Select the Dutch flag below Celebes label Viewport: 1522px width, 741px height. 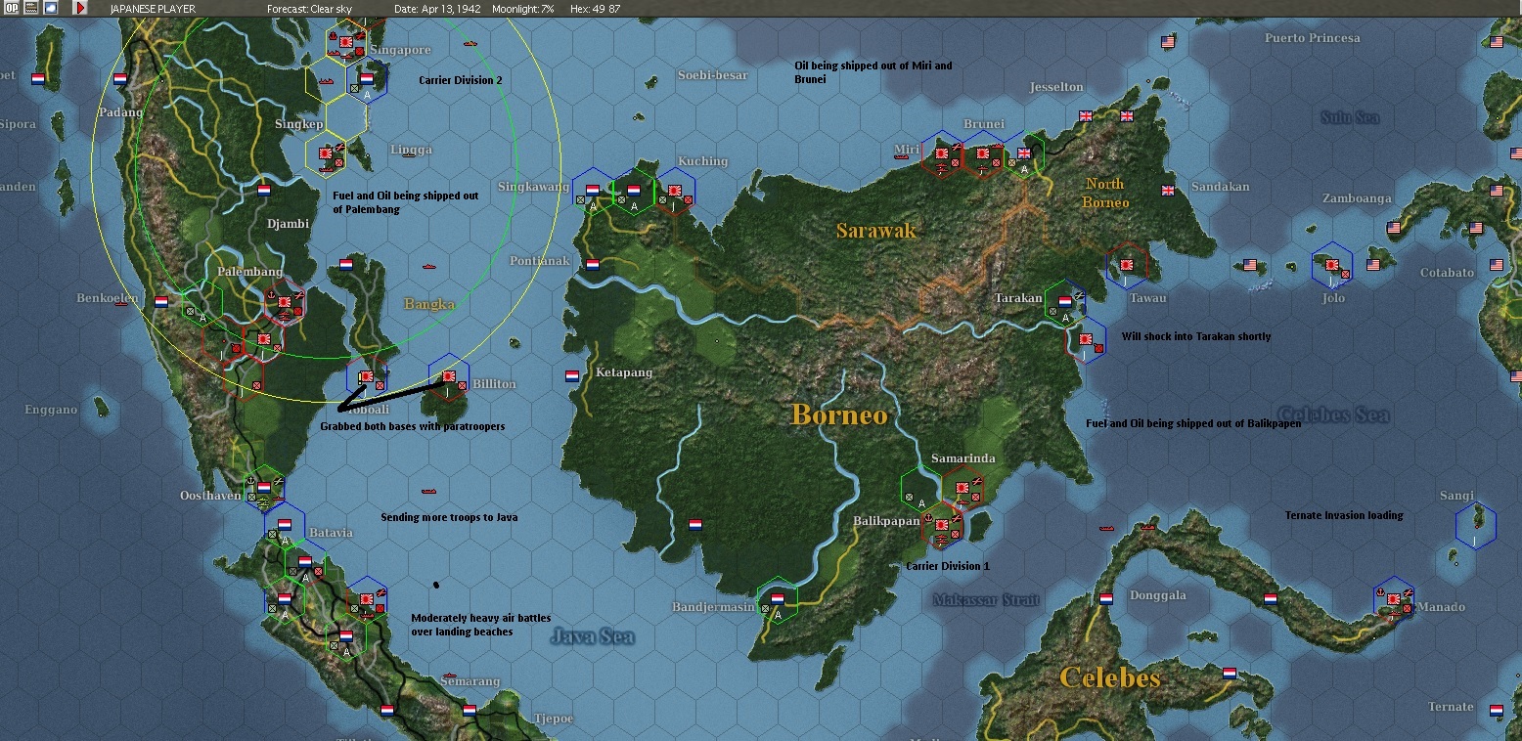(1230, 673)
